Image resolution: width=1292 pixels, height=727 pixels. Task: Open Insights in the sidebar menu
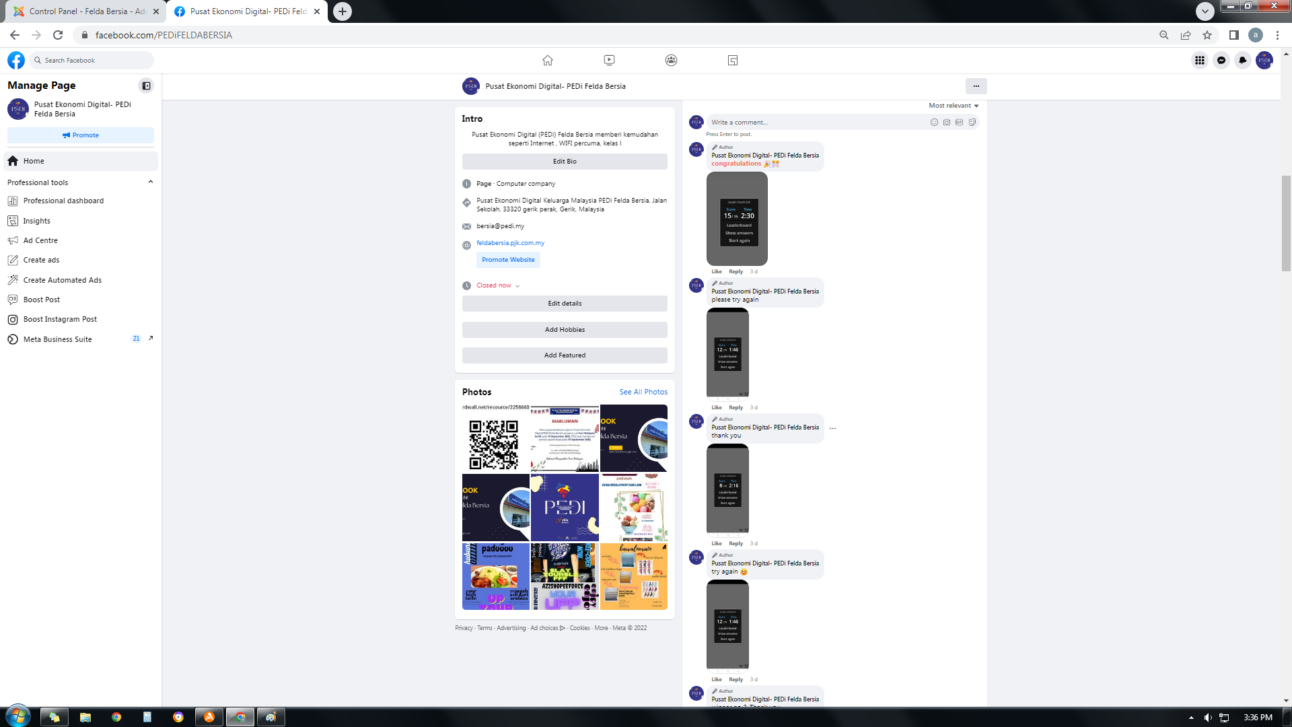[x=36, y=221]
